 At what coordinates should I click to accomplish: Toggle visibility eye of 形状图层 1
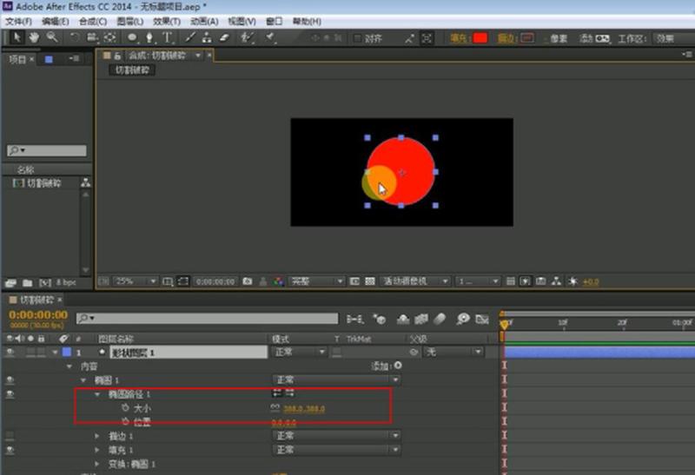[x=10, y=353]
